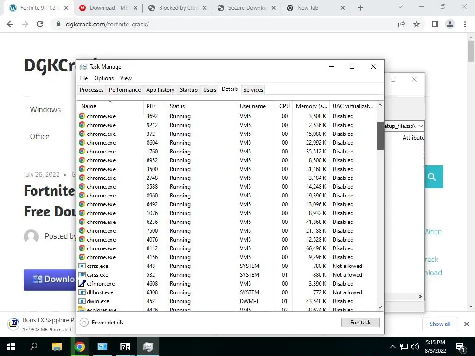
Task: Sort by PID column header
Action: [x=155, y=106]
